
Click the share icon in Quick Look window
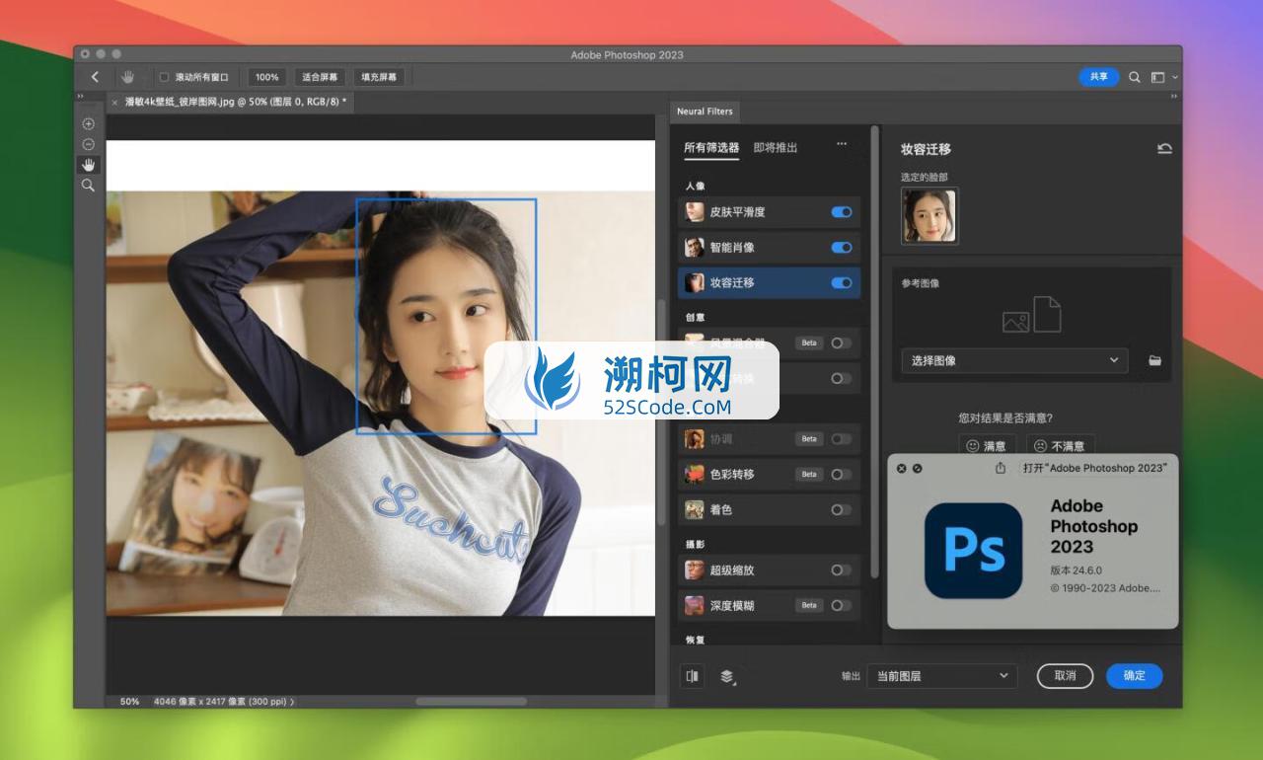click(1001, 468)
